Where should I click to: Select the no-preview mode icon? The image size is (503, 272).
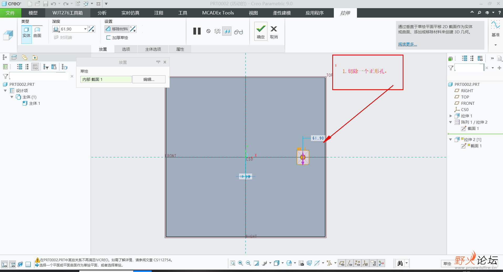[x=208, y=31]
